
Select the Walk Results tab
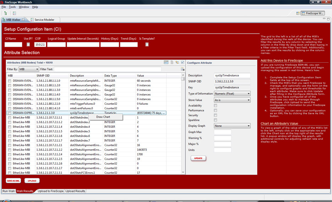tap(25, 191)
